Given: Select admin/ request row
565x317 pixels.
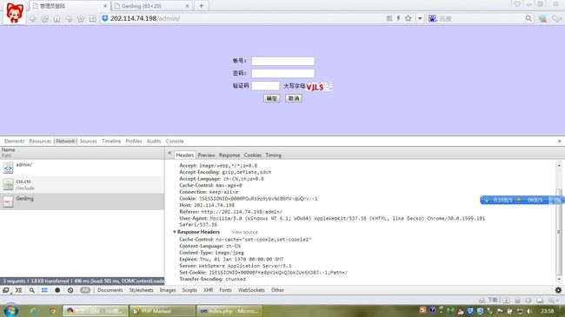Looking at the screenshot, I should click(83, 168).
